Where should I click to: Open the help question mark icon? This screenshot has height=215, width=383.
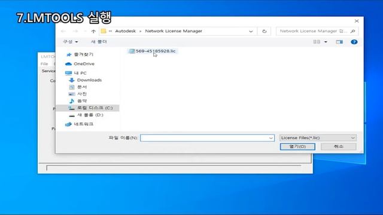coord(354,42)
